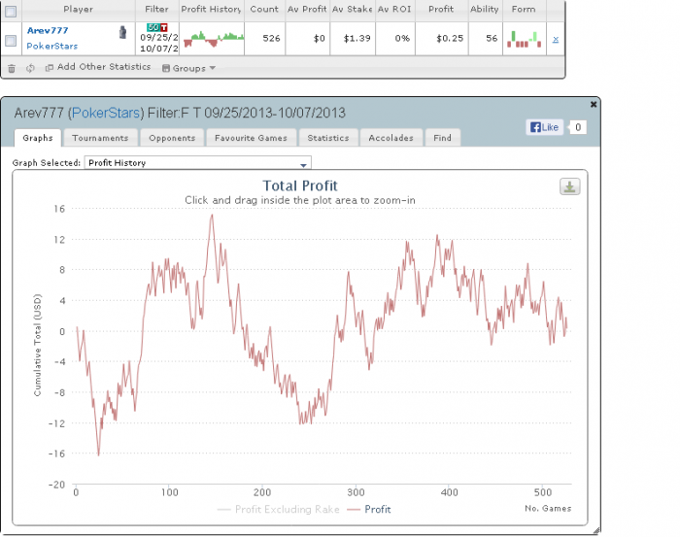Viewport: 680px width, 537px height.
Task: Toggle the Profit Excluding Rake legend item
Action: (x=279, y=509)
